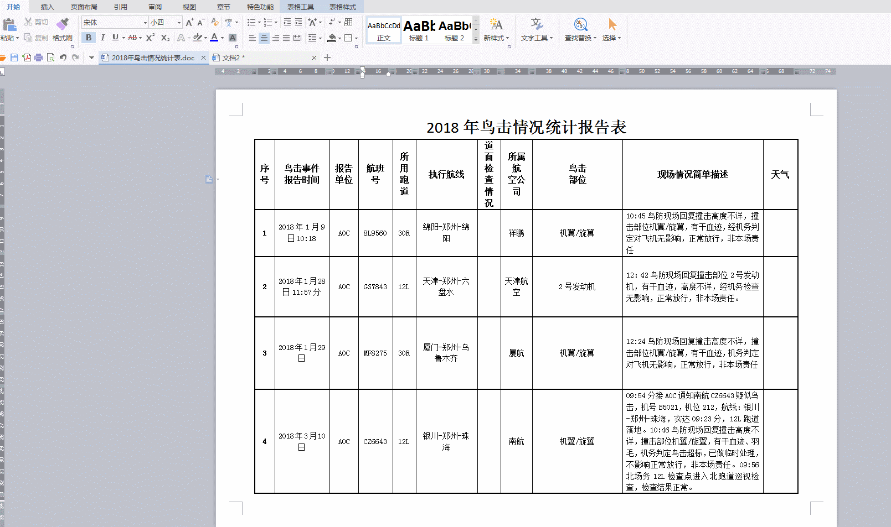This screenshot has height=527, width=891.
Task: Open the Review (审阅) tab
Action: (155, 7)
